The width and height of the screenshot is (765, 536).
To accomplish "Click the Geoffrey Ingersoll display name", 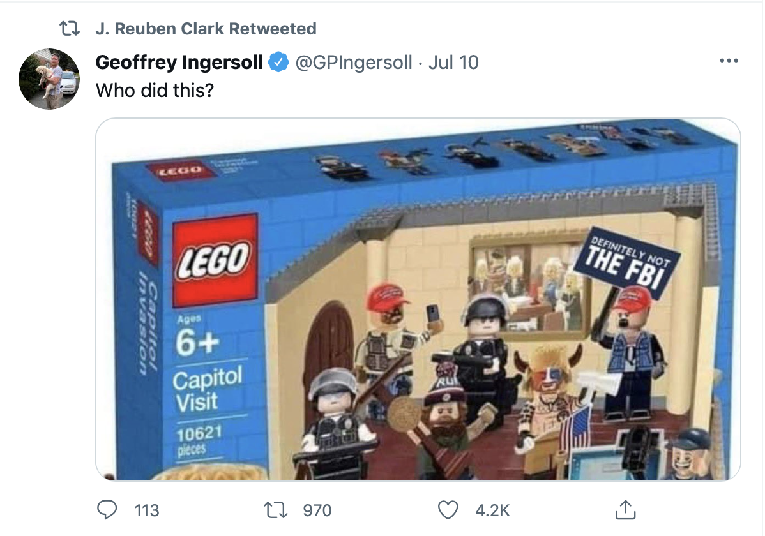I will (x=179, y=63).
